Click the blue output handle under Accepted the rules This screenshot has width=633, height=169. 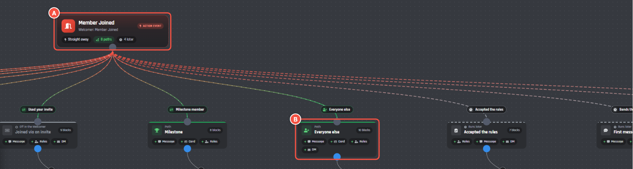coord(486,149)
